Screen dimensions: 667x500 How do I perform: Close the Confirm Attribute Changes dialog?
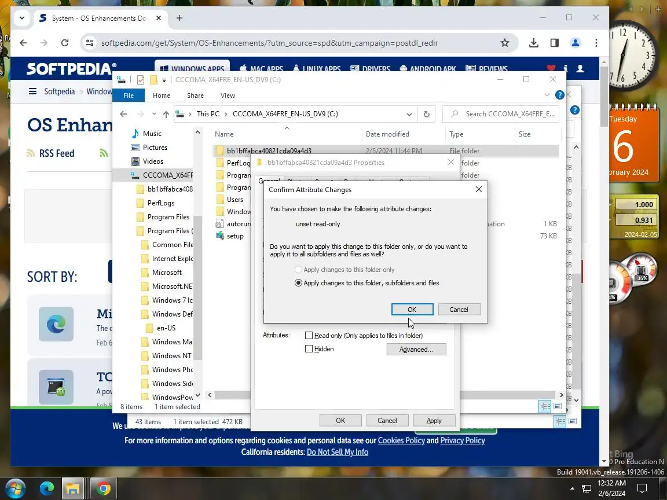tap(479, 189)
